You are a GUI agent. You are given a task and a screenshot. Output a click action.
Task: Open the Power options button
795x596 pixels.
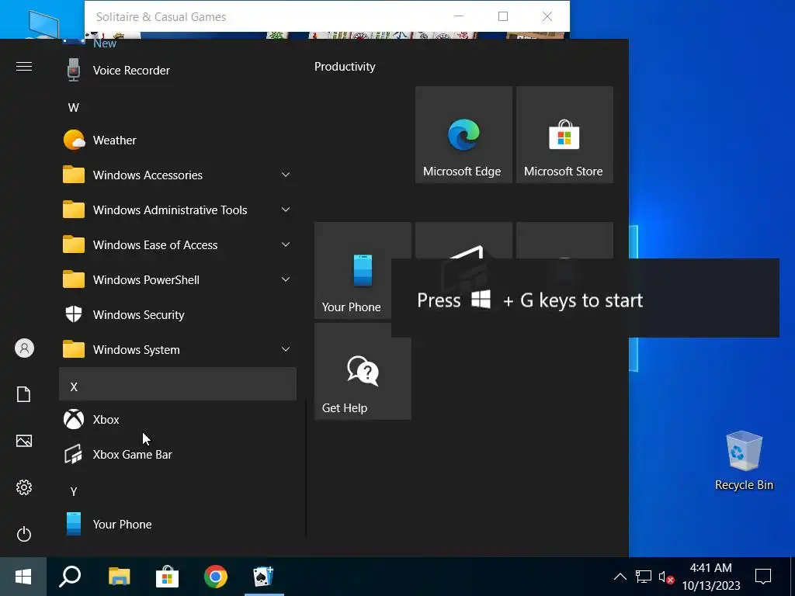[x=24, y=534]
